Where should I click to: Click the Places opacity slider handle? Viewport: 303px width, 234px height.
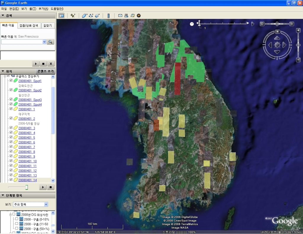pyautogui.click(x=27, y=187)
